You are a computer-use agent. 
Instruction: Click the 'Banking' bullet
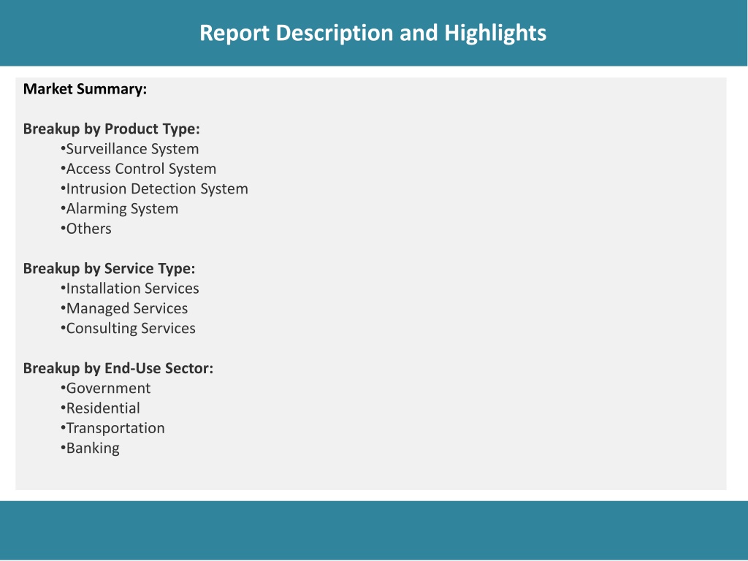[90, 449]
